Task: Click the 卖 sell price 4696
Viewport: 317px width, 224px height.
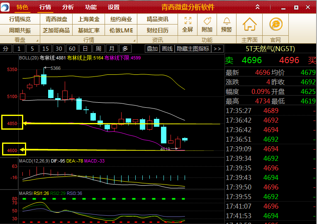Action: (x=252, y=60)
